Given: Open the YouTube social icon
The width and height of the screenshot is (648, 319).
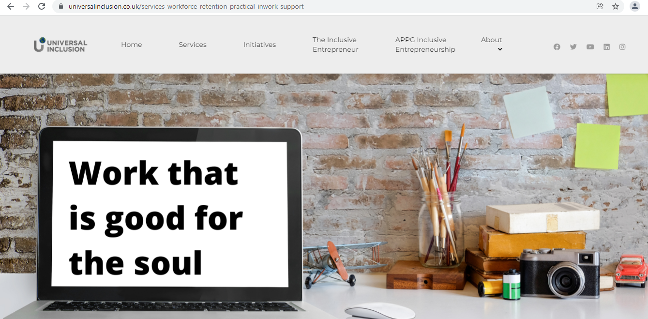Looking at the screenshot, I should [x=590, y=47].
